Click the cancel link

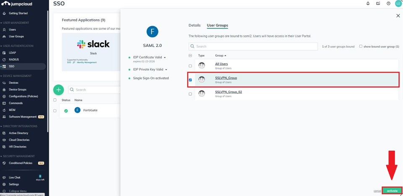click(x=377, y=191)
